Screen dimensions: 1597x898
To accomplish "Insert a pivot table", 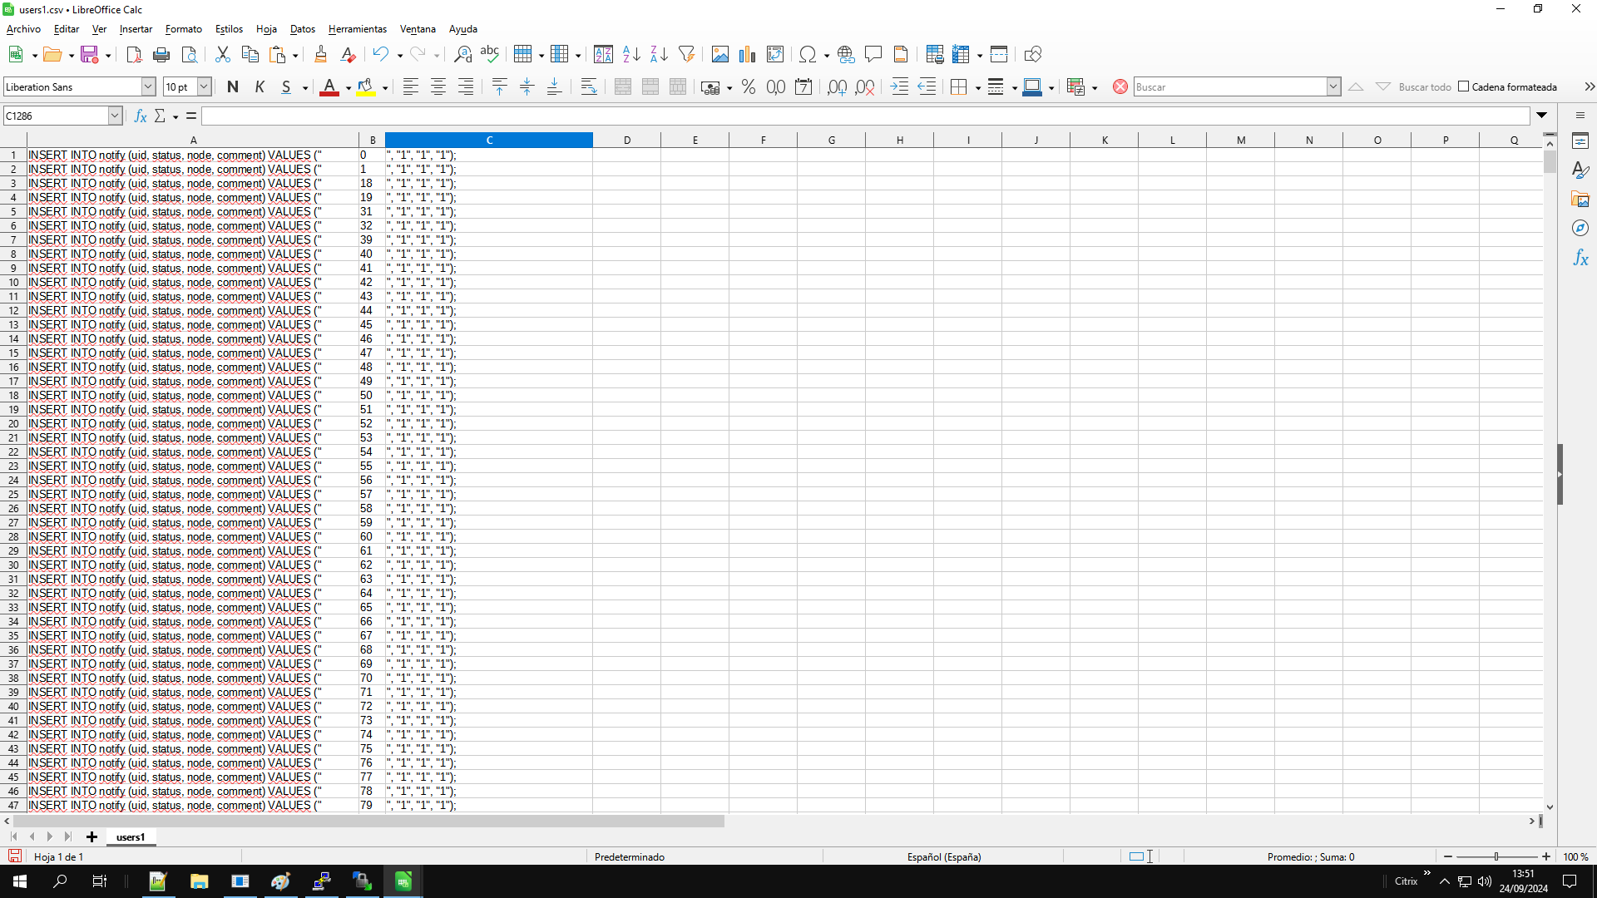I will [775, 55].
